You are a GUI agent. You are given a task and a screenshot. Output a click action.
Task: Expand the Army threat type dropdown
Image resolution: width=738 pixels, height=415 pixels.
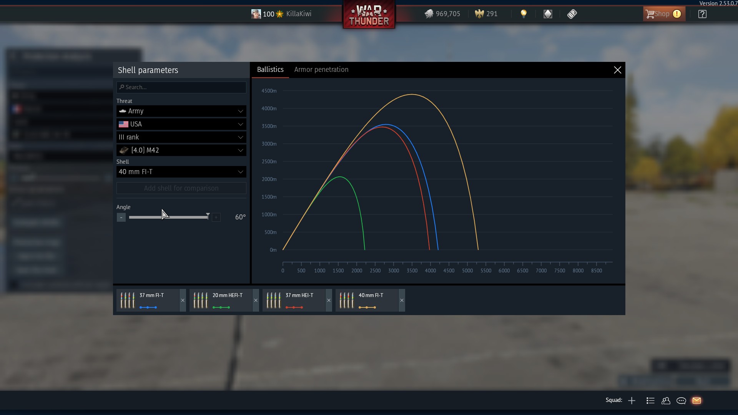click(181, 111)
